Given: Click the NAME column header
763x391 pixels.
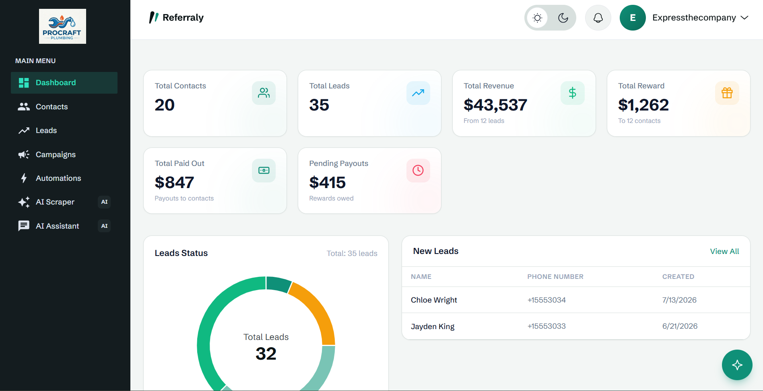Looking at the screenshot, I should 421,276.
